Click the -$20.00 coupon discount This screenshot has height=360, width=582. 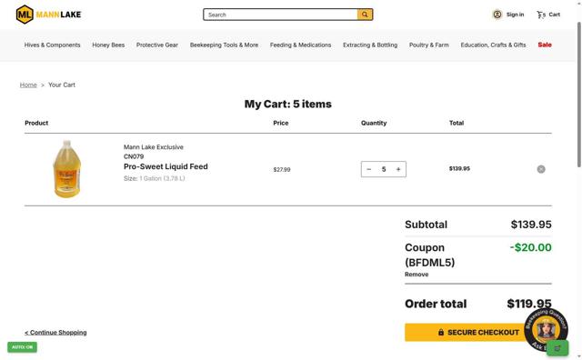point(531,247)
